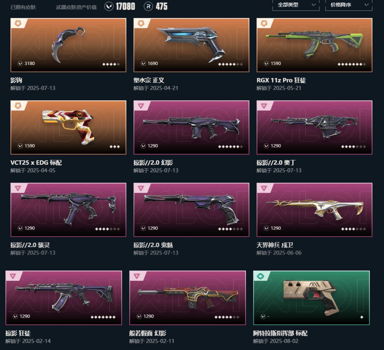This screenshot has width=384, height=350.
Task: Click the VP currency icon beside 17080
Action: pos(109,7)
